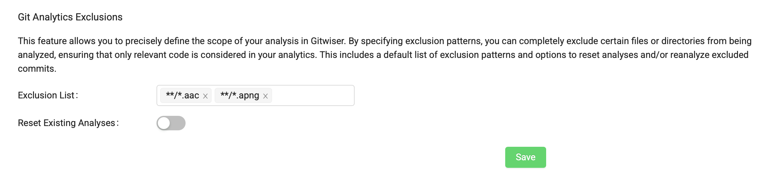Remove the **/*.aac exclusion pattern
The height and width of the screenshot is (181, 772).
tap(205, 96)
